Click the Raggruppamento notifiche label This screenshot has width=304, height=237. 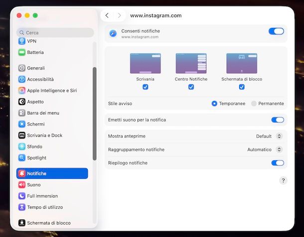point(136,149)
